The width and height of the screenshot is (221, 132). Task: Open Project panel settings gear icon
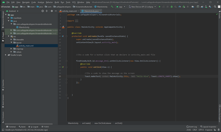[x=52, y=11]
